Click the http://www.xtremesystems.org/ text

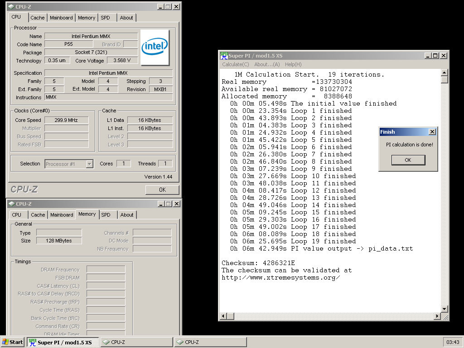[x=280, y=278]
